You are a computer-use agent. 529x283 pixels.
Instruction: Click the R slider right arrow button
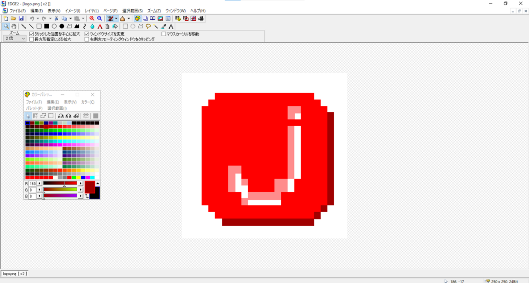pos(80,183)
